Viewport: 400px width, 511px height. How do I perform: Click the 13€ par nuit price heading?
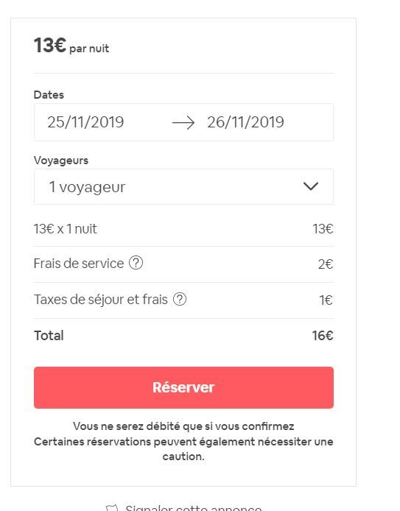tap(71, 46)
